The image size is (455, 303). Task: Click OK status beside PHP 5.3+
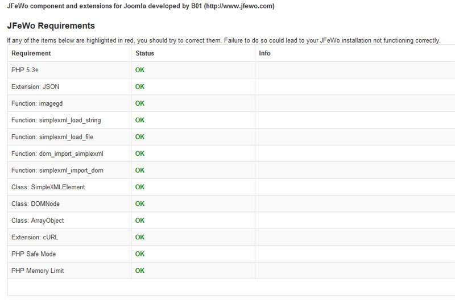click(139, 70)
